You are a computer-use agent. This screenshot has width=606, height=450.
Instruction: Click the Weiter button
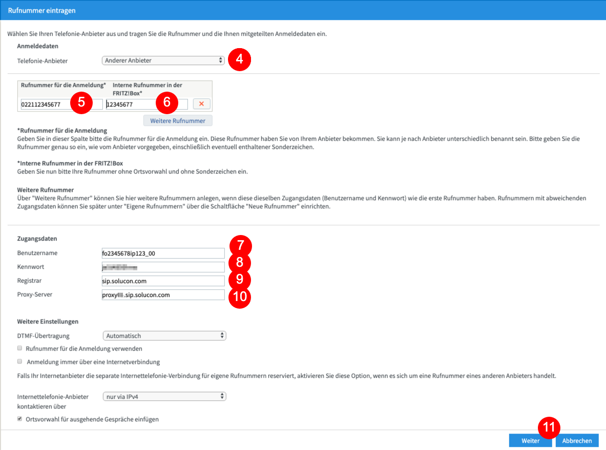530,441
